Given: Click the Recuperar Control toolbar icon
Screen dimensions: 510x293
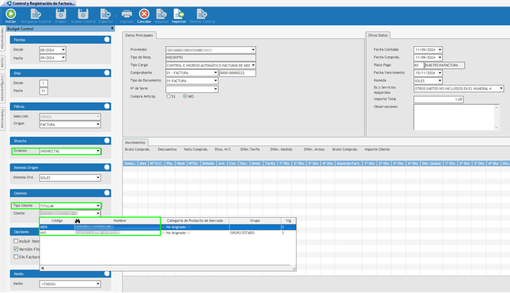Looking at the screenshot, I should (x=36, y=14).
